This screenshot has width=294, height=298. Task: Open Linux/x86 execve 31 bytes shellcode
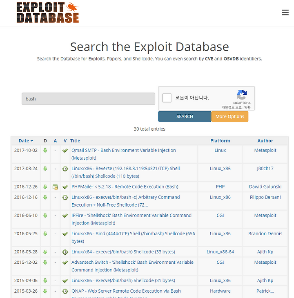point(123,280)
